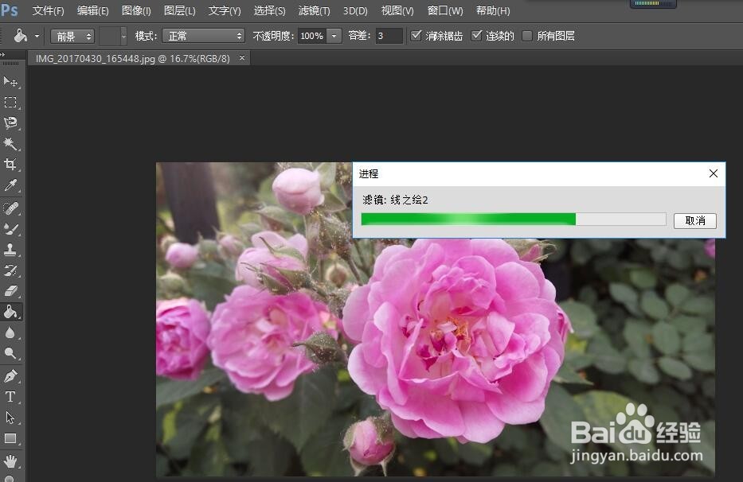
Task: Select the Hand tool
Action: 10,461
